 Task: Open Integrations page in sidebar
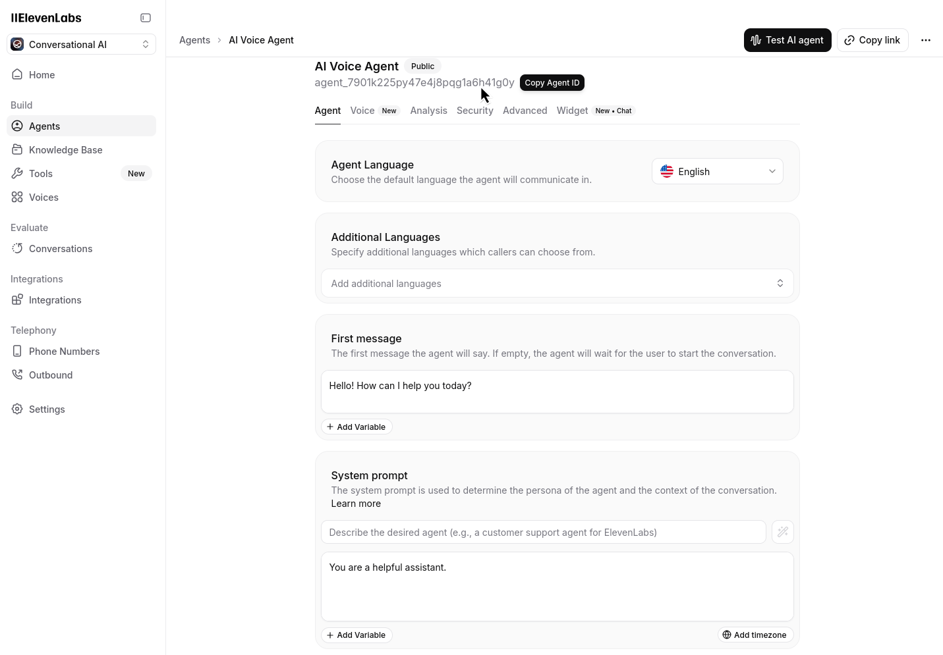click(82, 300)
